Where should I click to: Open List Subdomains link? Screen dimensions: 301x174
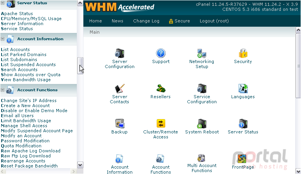point(19,60)
